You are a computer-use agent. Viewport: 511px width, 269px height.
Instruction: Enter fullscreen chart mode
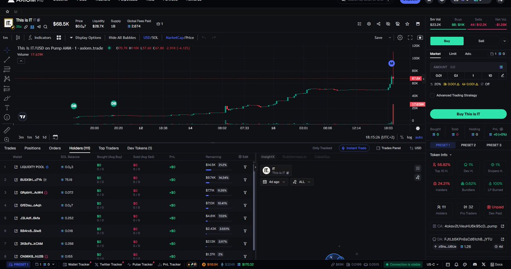[x=410, y=38]
